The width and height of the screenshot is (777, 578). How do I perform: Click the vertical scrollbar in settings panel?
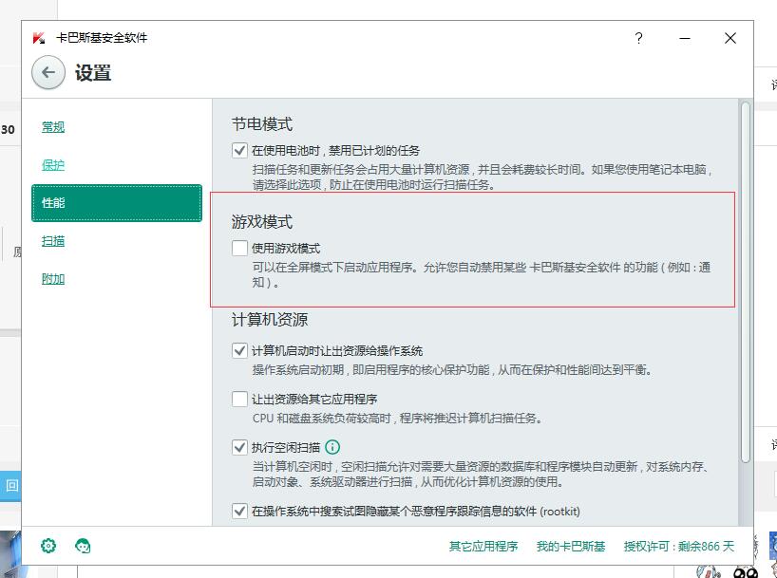click(746, 282)
